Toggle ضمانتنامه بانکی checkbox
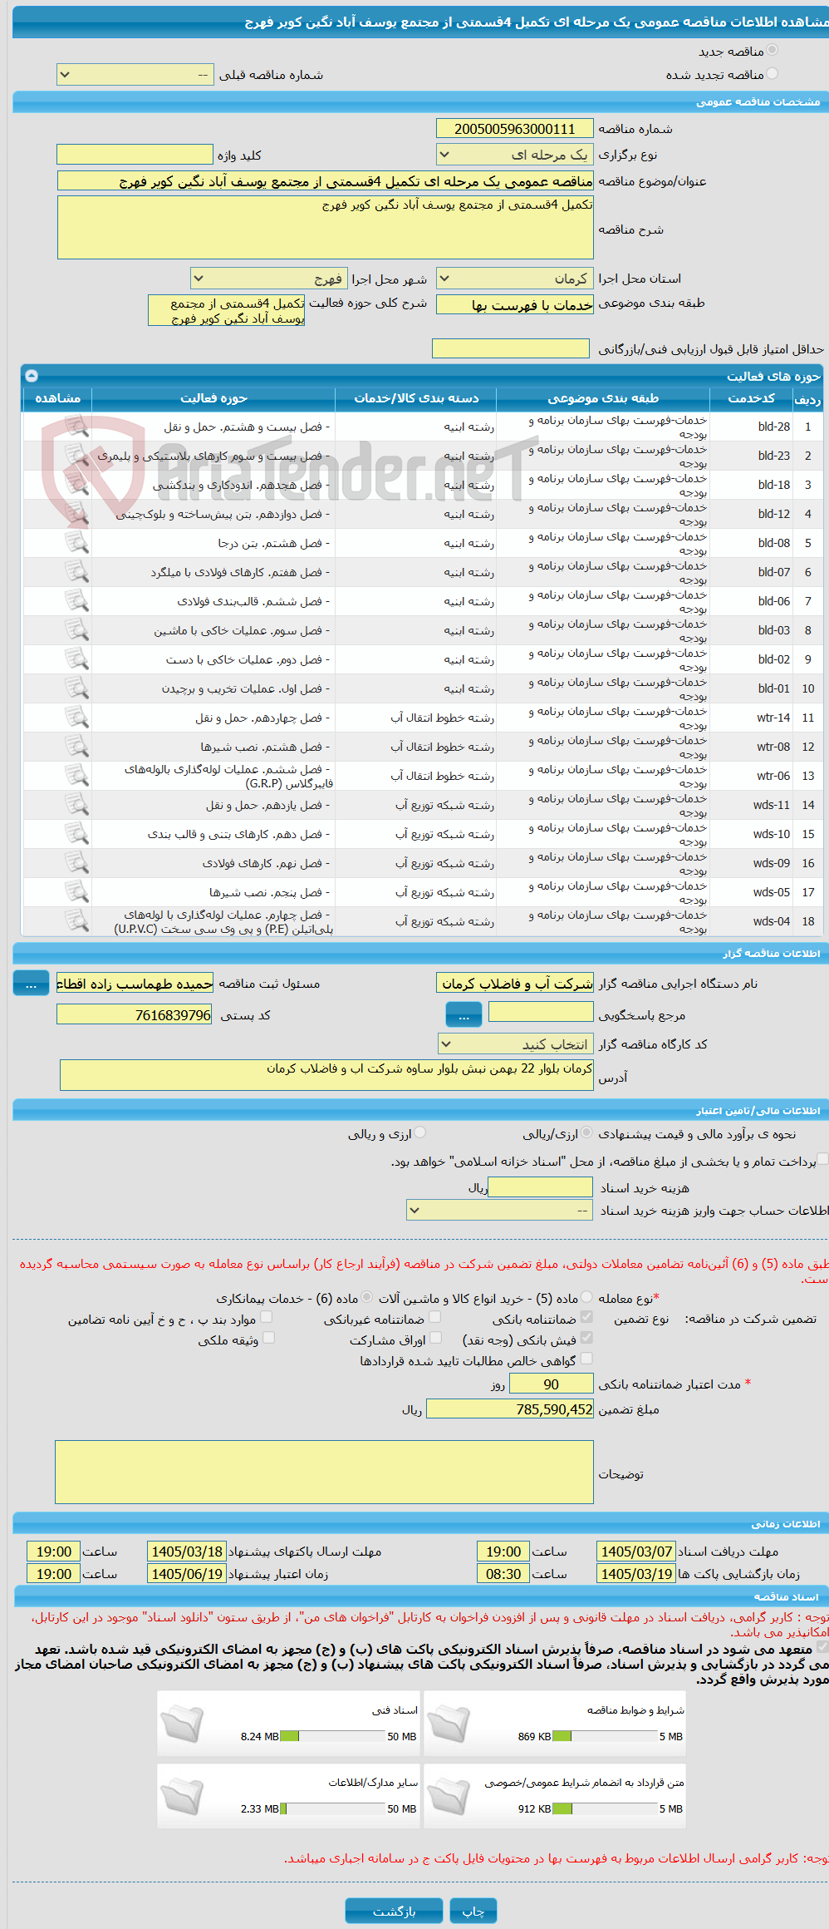The width and height of the screenshot is (829, 1929). pos(587,1317)
